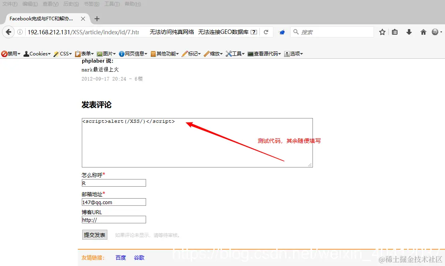Click the comment textarea with script code

tap(197, 143)
